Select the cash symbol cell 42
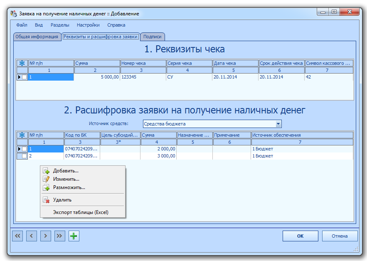 coord(329,77)
